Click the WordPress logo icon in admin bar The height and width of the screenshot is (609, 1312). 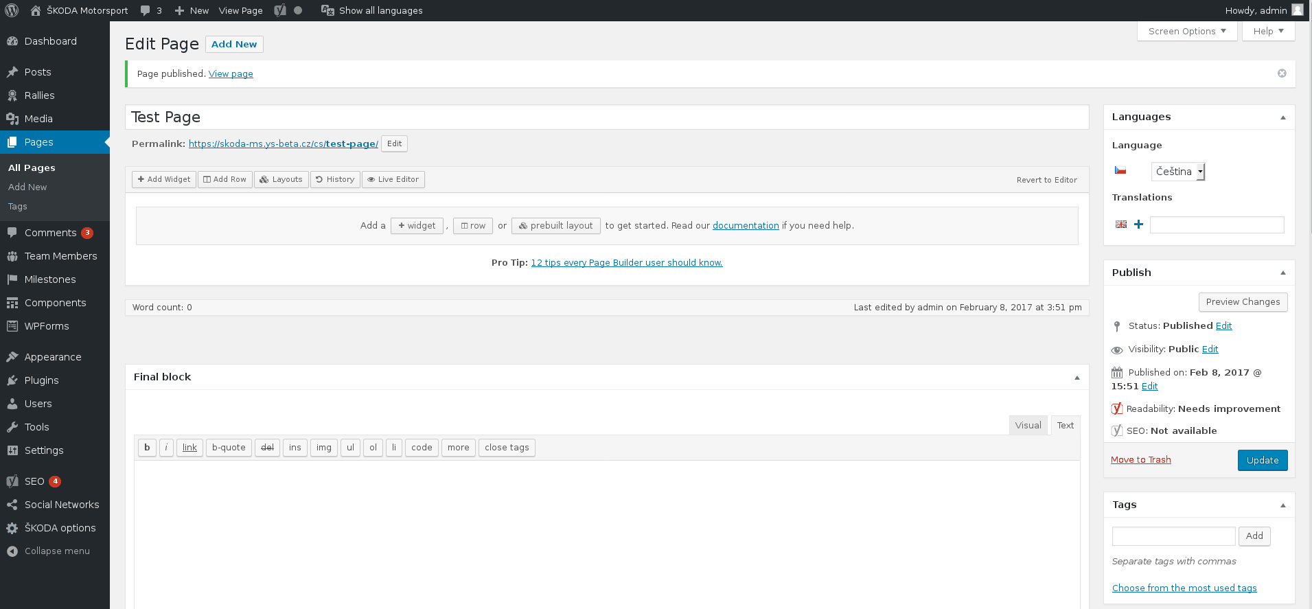[x=12, y=10]
